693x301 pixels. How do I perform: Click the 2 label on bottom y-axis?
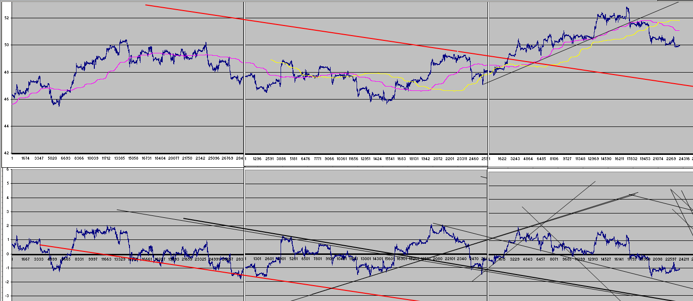(x=8, y=226)
